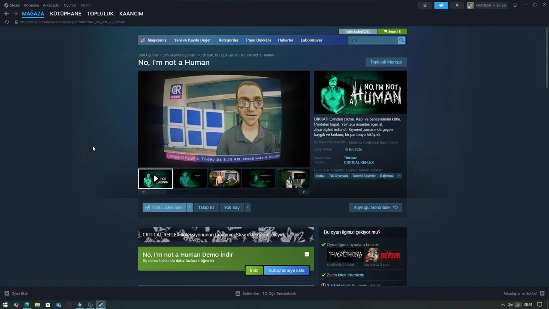Open Kuyruğu Görüntüle queue button
The width and height of the screenshot is (549, 309).
click(x=376, y=207)
